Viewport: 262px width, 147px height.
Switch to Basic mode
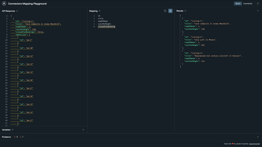238,4
